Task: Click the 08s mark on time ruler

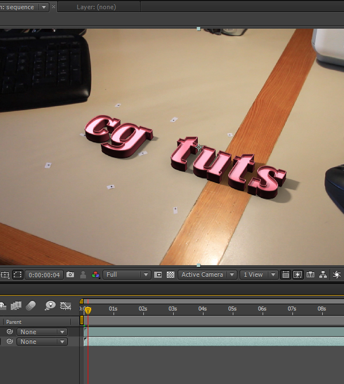Action: 322,309
